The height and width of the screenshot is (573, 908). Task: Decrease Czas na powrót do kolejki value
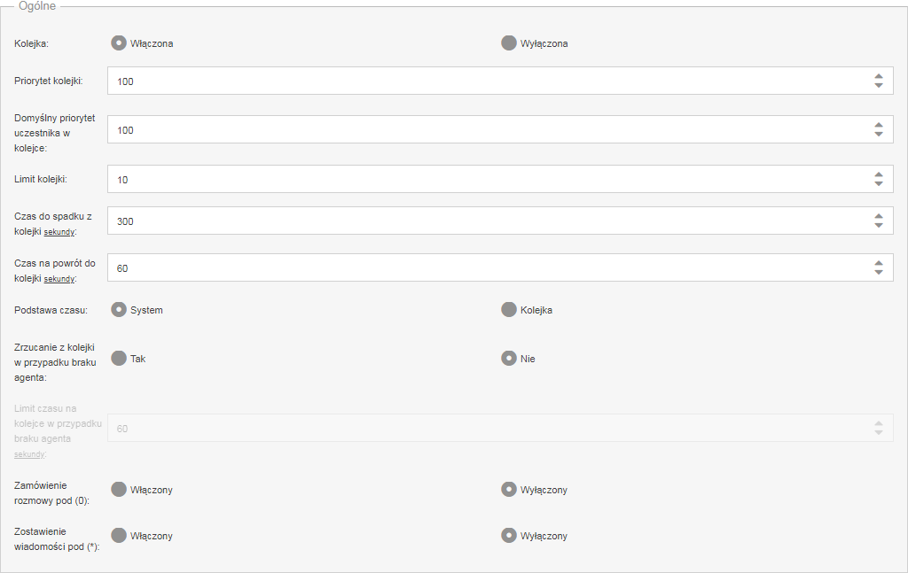[879, 273]
